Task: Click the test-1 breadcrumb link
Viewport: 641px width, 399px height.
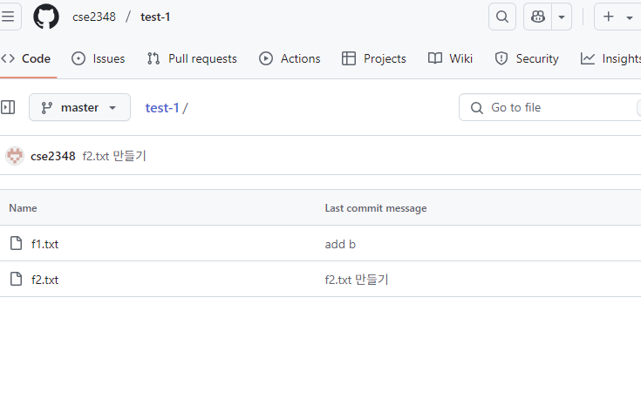Action: [162, 108]
